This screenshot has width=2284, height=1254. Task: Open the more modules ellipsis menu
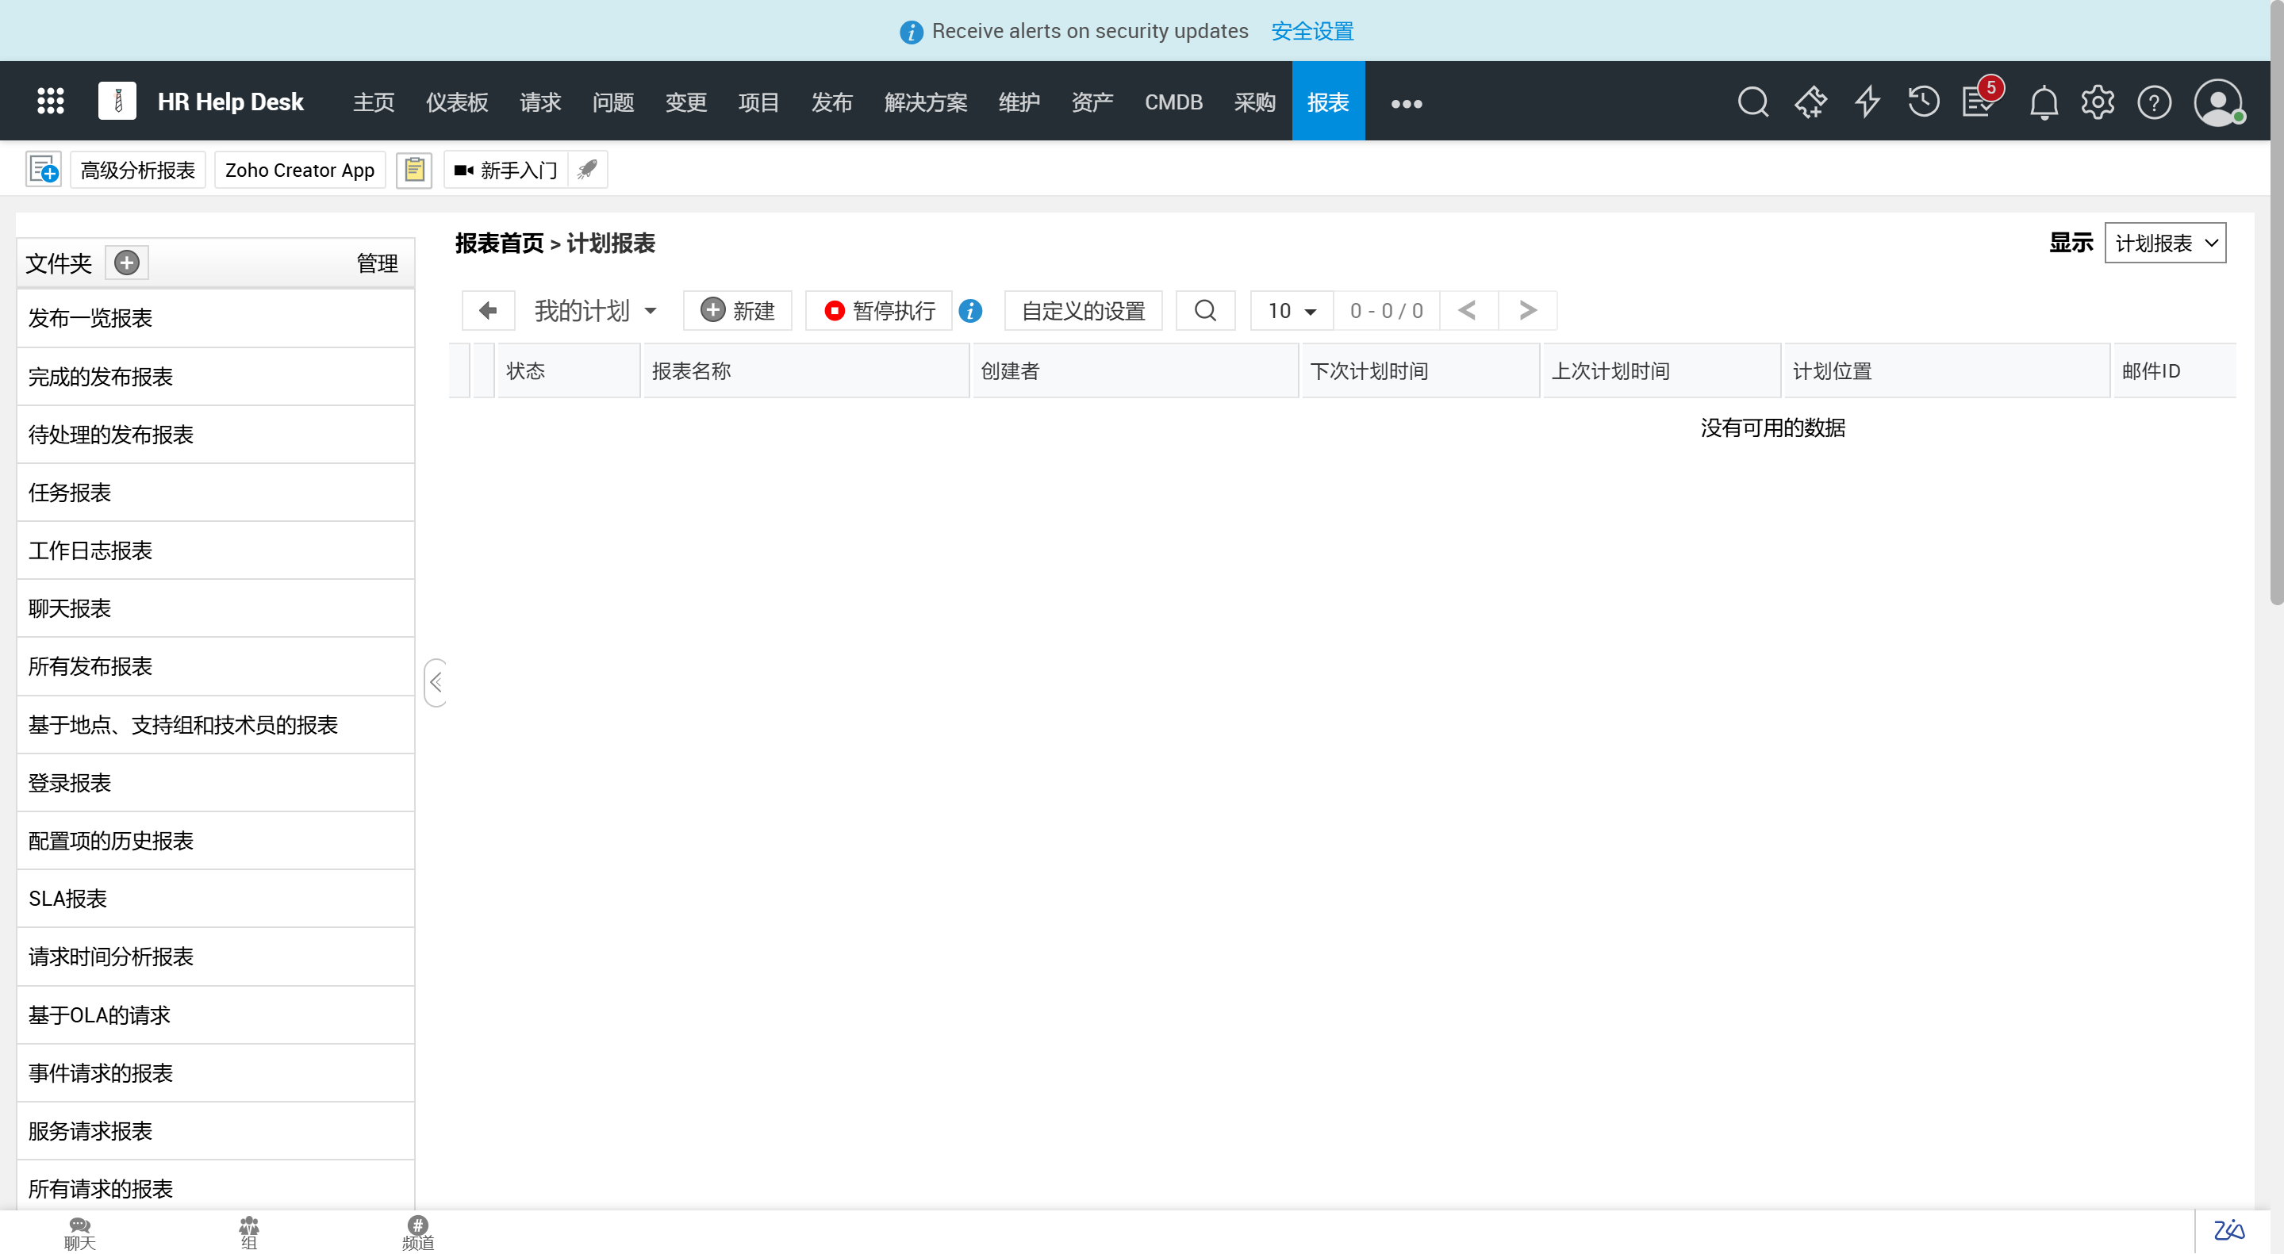(x=1407, y=104)
